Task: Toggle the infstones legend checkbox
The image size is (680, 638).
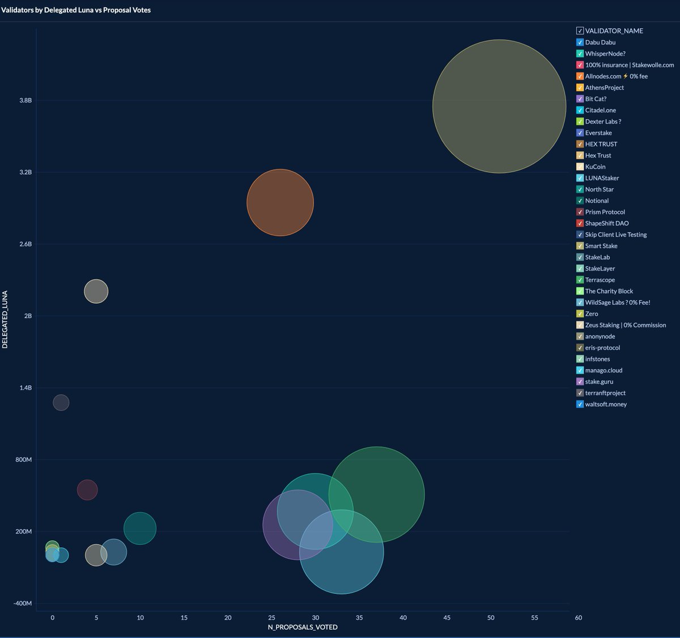Action: pos(580,359)
